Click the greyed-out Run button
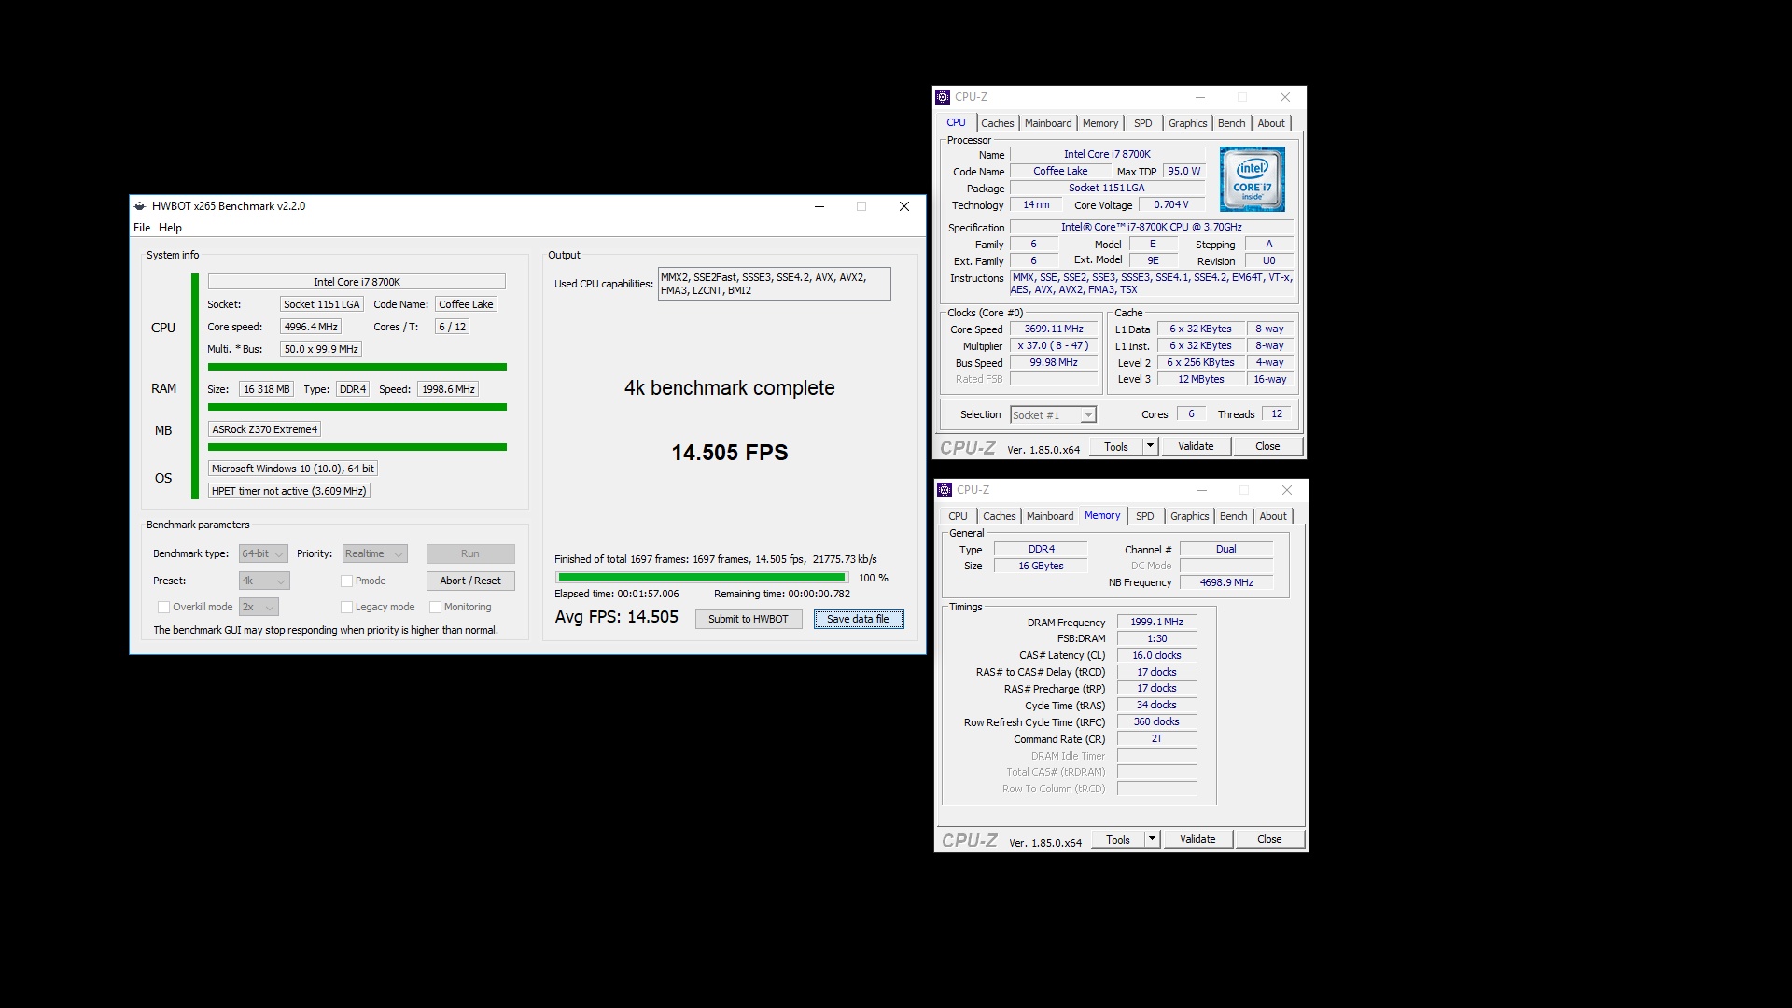The image size is (1792, 1008). tap(470, 553)
